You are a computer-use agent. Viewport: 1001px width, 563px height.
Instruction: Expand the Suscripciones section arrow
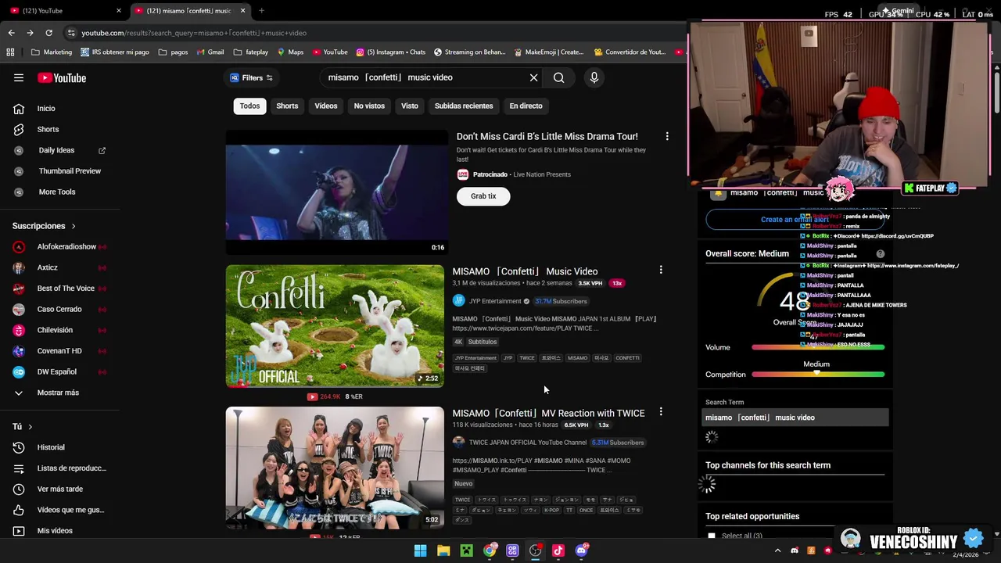pos(74,226)
